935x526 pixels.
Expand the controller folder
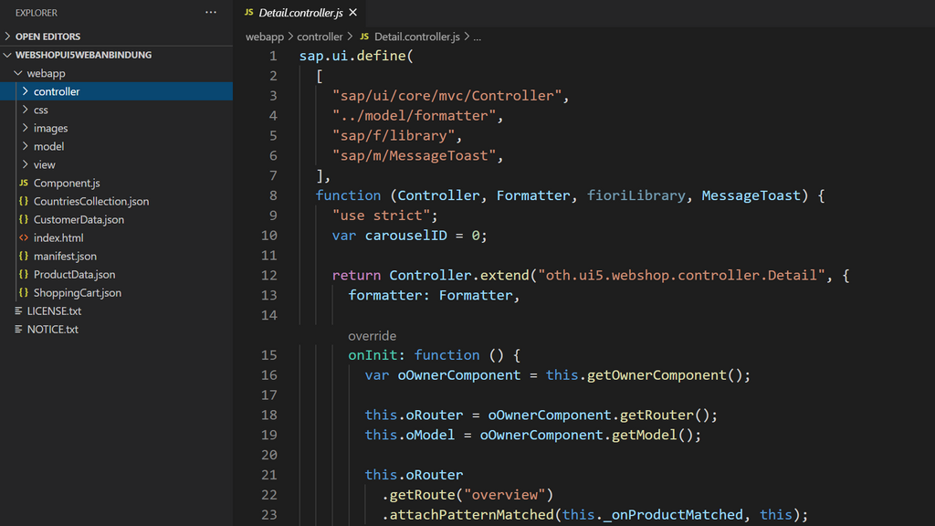[x=57, y=91]
